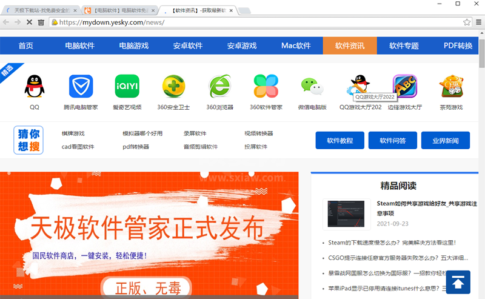The height and width of the screenshot is (299, 485).
Task: Open the iQIYI 爱奇艺视频 icon
Action: coord(127,86)
